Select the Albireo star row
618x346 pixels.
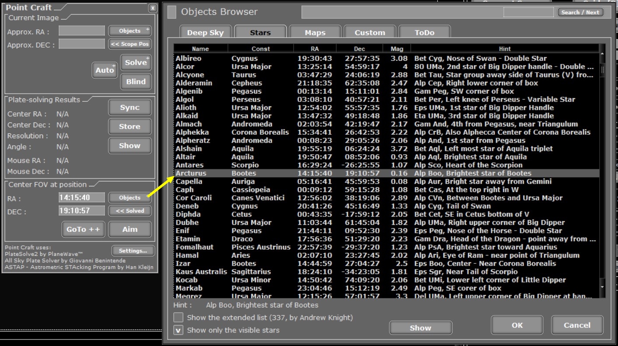[x=386, y=58]
